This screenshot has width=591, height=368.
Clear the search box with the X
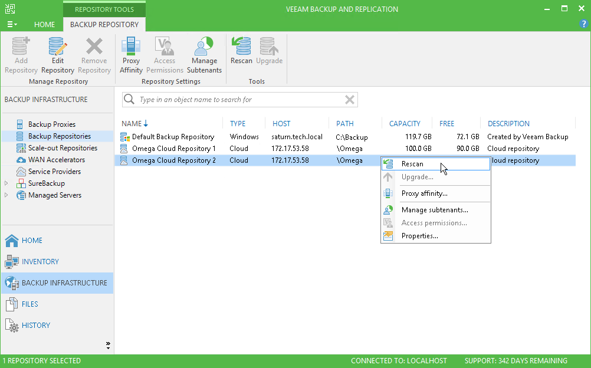coord(350,100)
